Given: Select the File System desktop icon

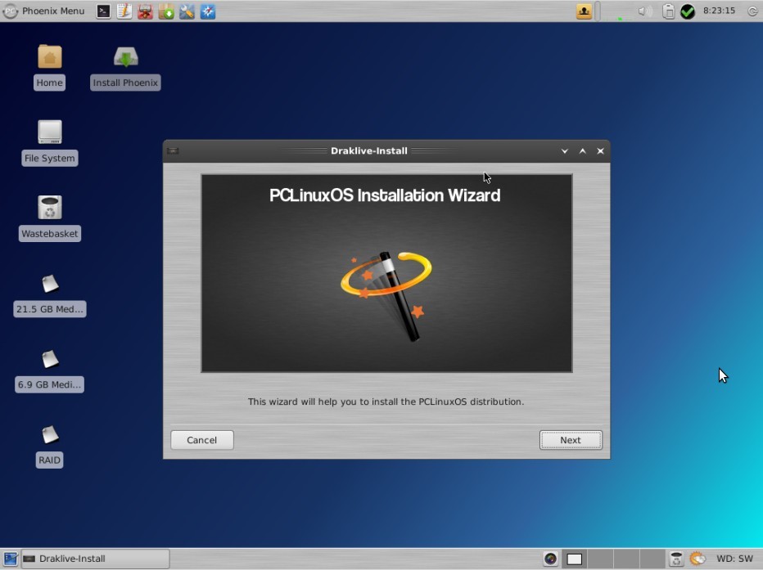Looking at the screenshot, I should (x=50, y=142).
